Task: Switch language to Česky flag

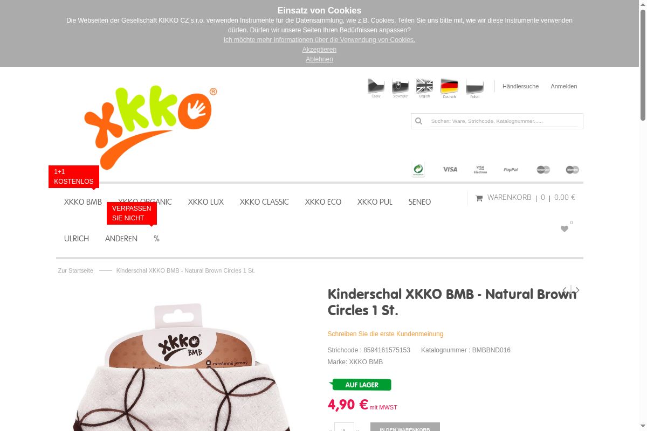Action: coord(376,87)
